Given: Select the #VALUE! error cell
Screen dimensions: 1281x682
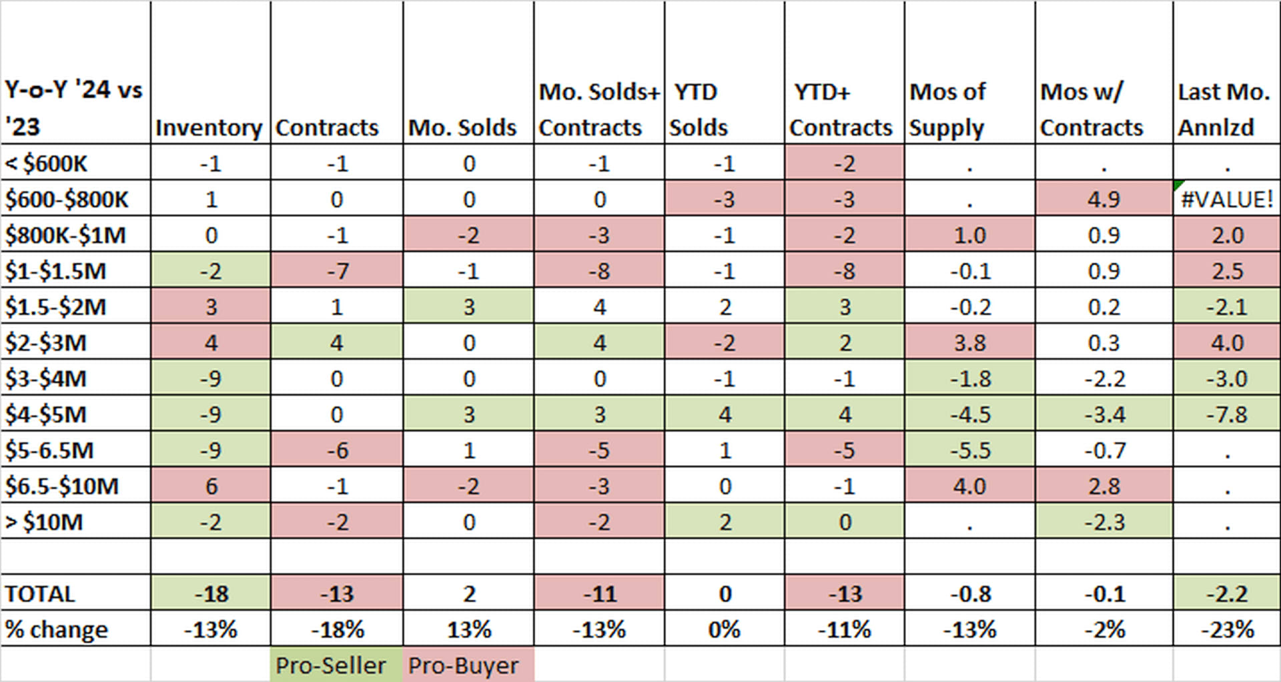Looking at the screenshot, I should click(1226, 199).
